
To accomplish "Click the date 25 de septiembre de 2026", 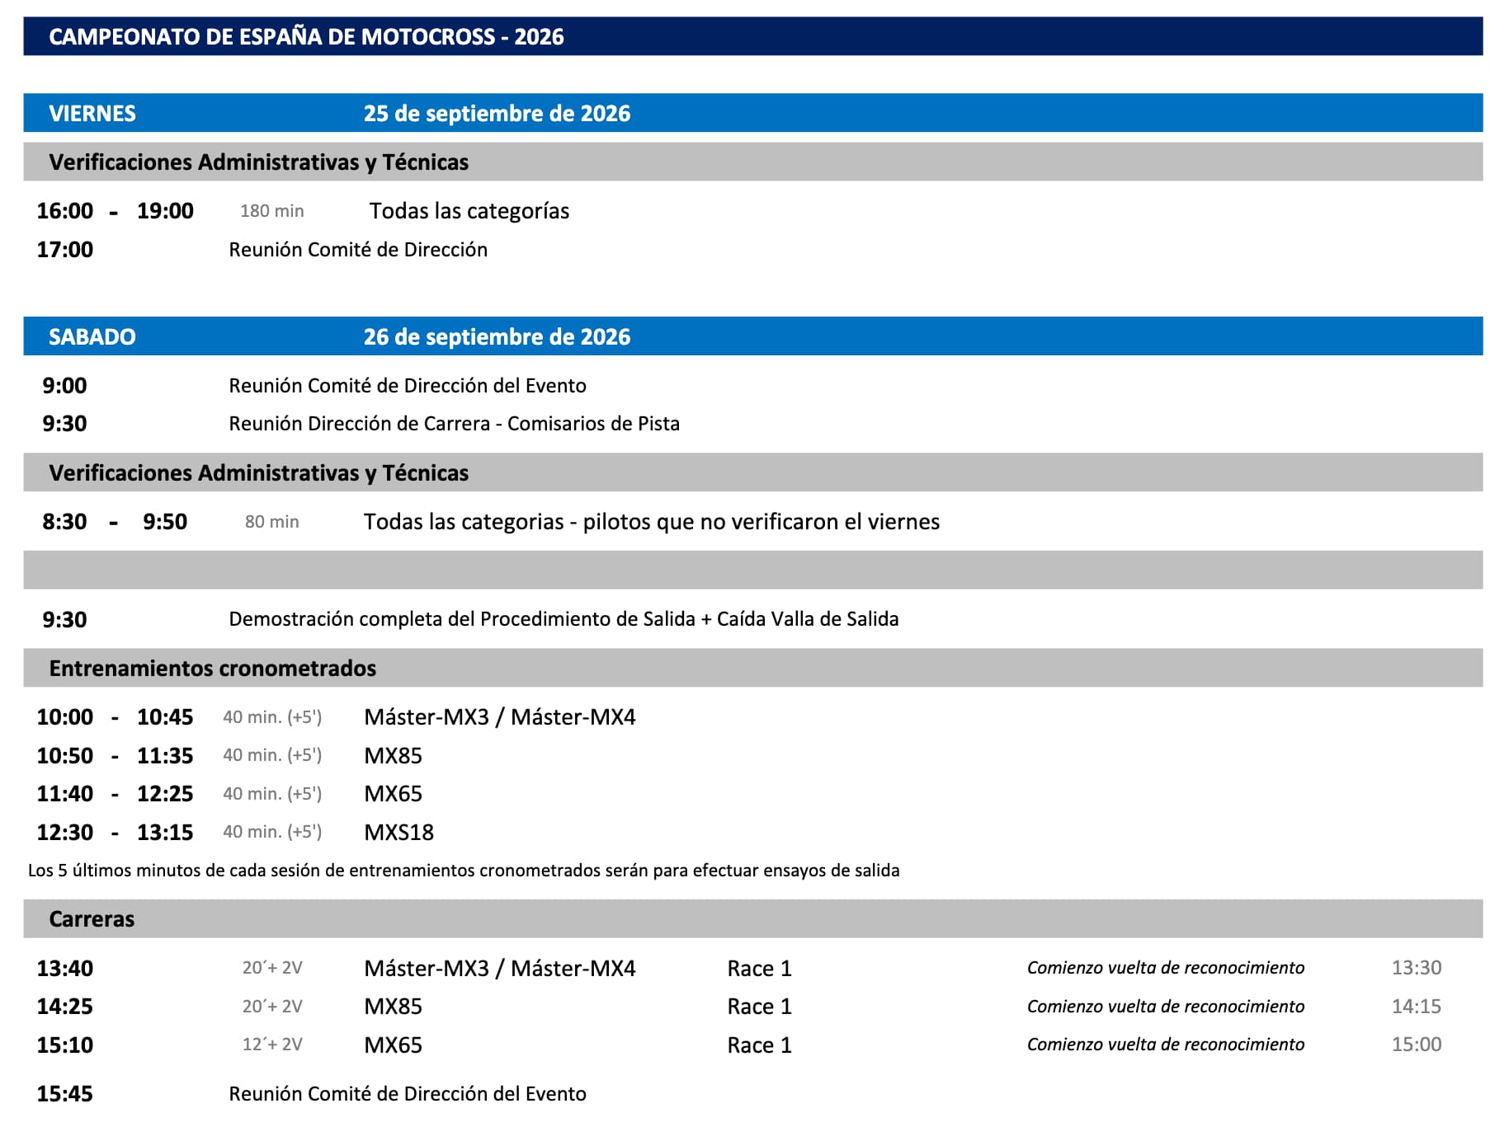I will (497, 114).
